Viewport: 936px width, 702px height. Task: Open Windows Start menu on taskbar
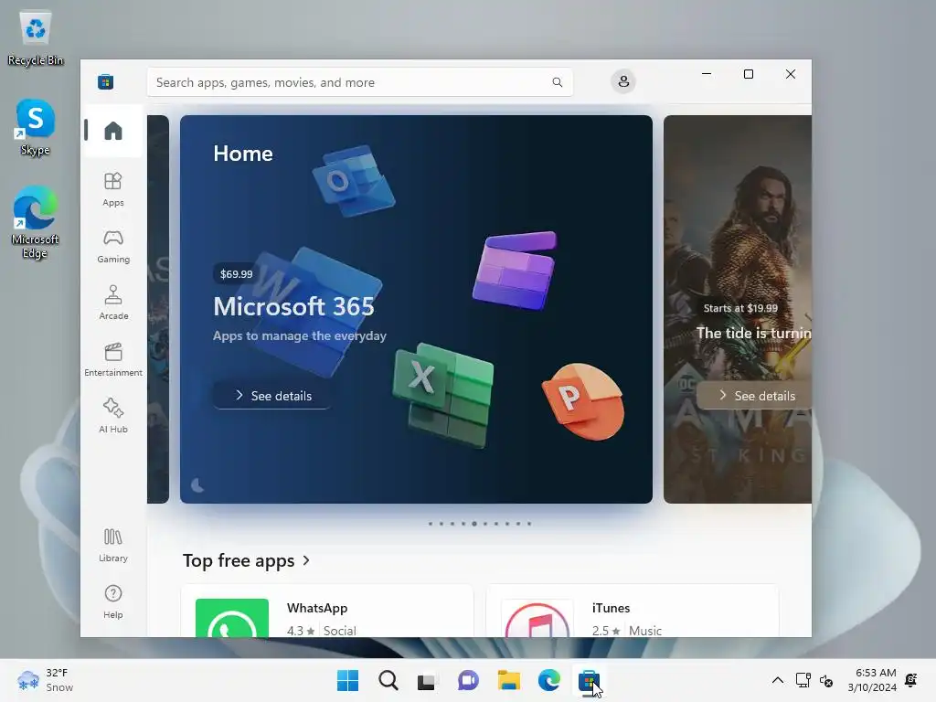pyautogui.click(x=347, y=680)
